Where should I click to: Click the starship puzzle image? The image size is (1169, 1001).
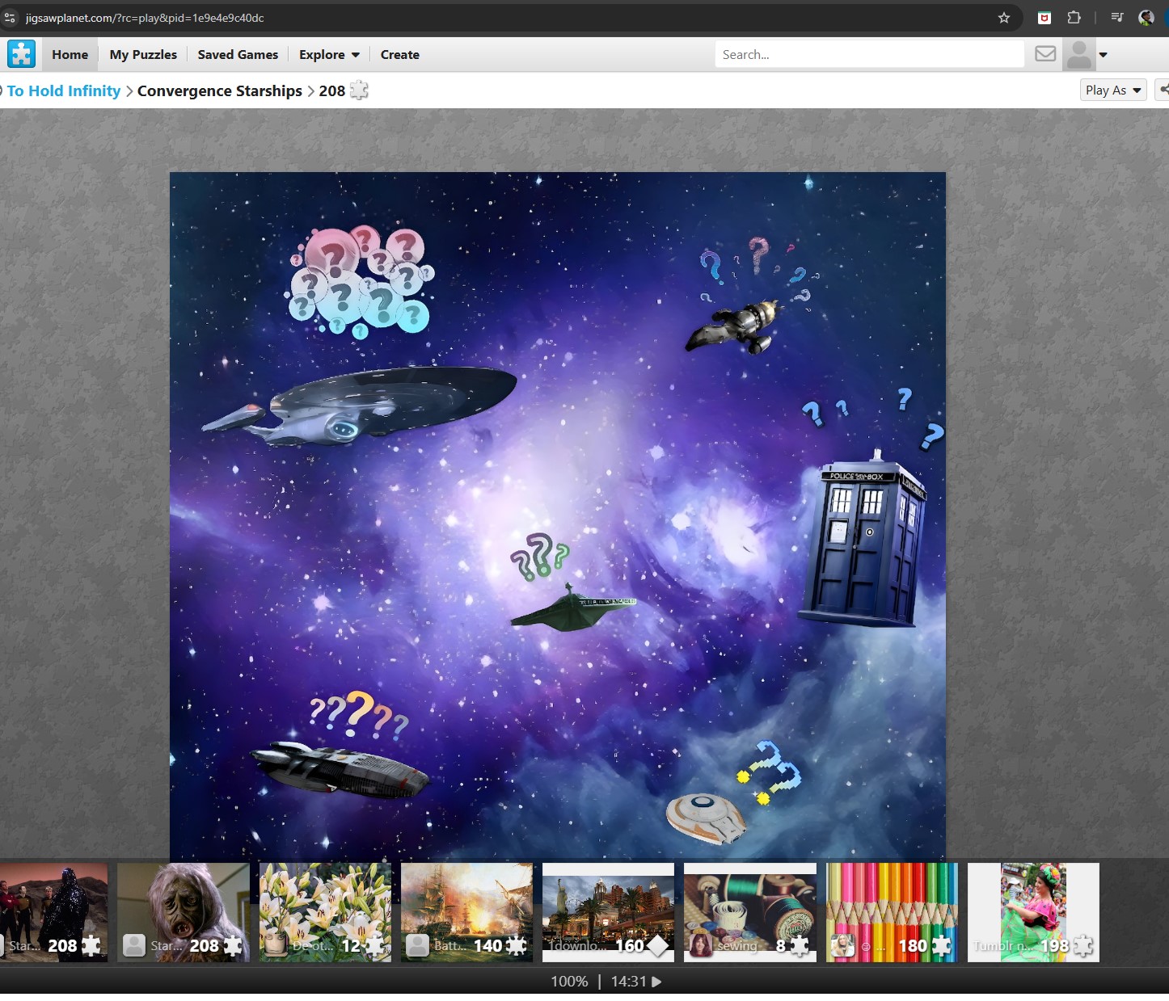pos(558,515)
